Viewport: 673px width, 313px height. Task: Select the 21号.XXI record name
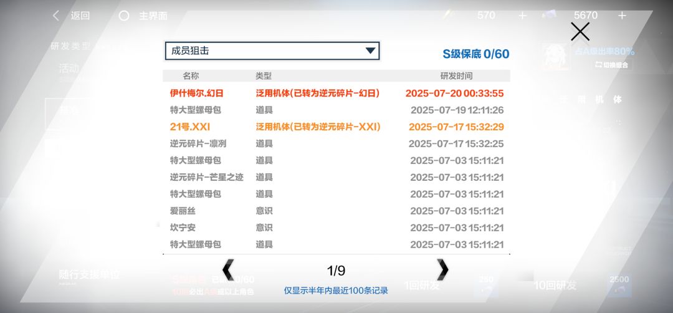pos(190,127)
